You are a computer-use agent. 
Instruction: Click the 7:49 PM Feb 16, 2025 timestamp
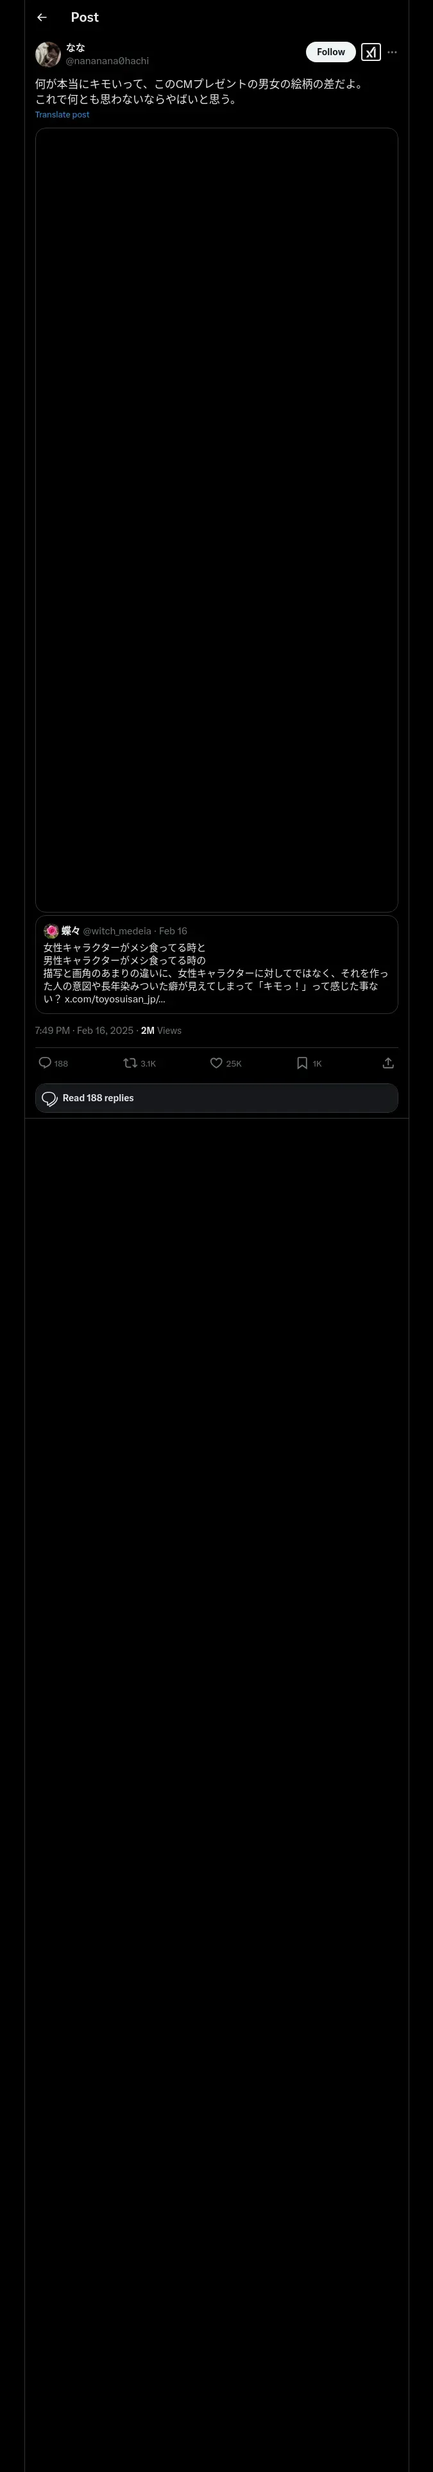pyautogui.click(x=85, y=1031)
